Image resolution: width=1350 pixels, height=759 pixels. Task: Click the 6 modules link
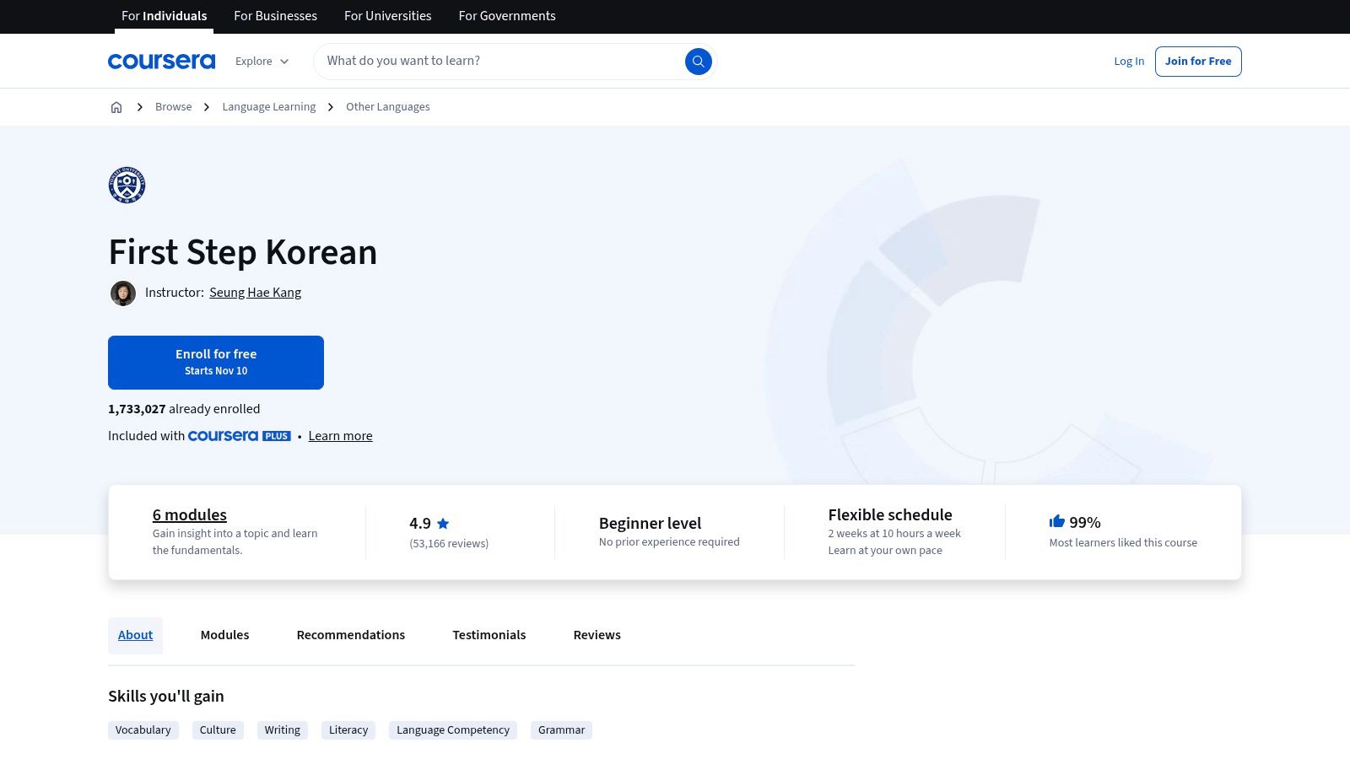click(x=188, y=514)
